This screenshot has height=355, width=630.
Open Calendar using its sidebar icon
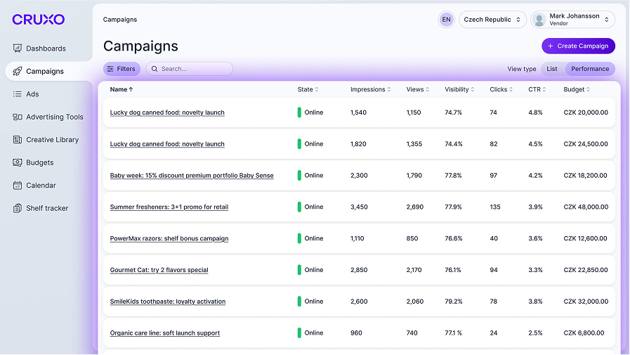pyautogui.click(x=18, y=186)
